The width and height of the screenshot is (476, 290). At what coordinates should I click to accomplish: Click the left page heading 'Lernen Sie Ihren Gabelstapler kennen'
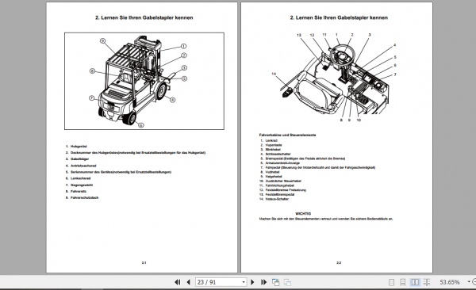(147, 17)
